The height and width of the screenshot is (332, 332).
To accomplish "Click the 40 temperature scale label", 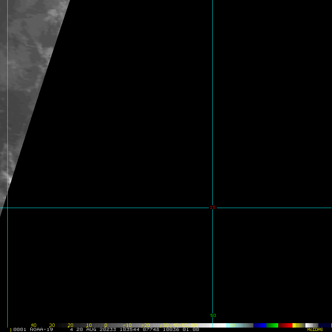I will pos(34,325).
